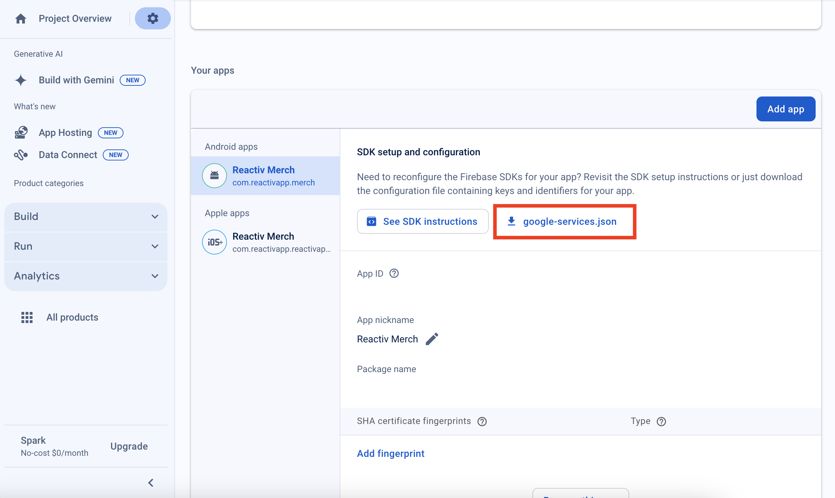Collapse the sidebar with chevron arrow
The image size is (835, 498).
click(151, 483)
